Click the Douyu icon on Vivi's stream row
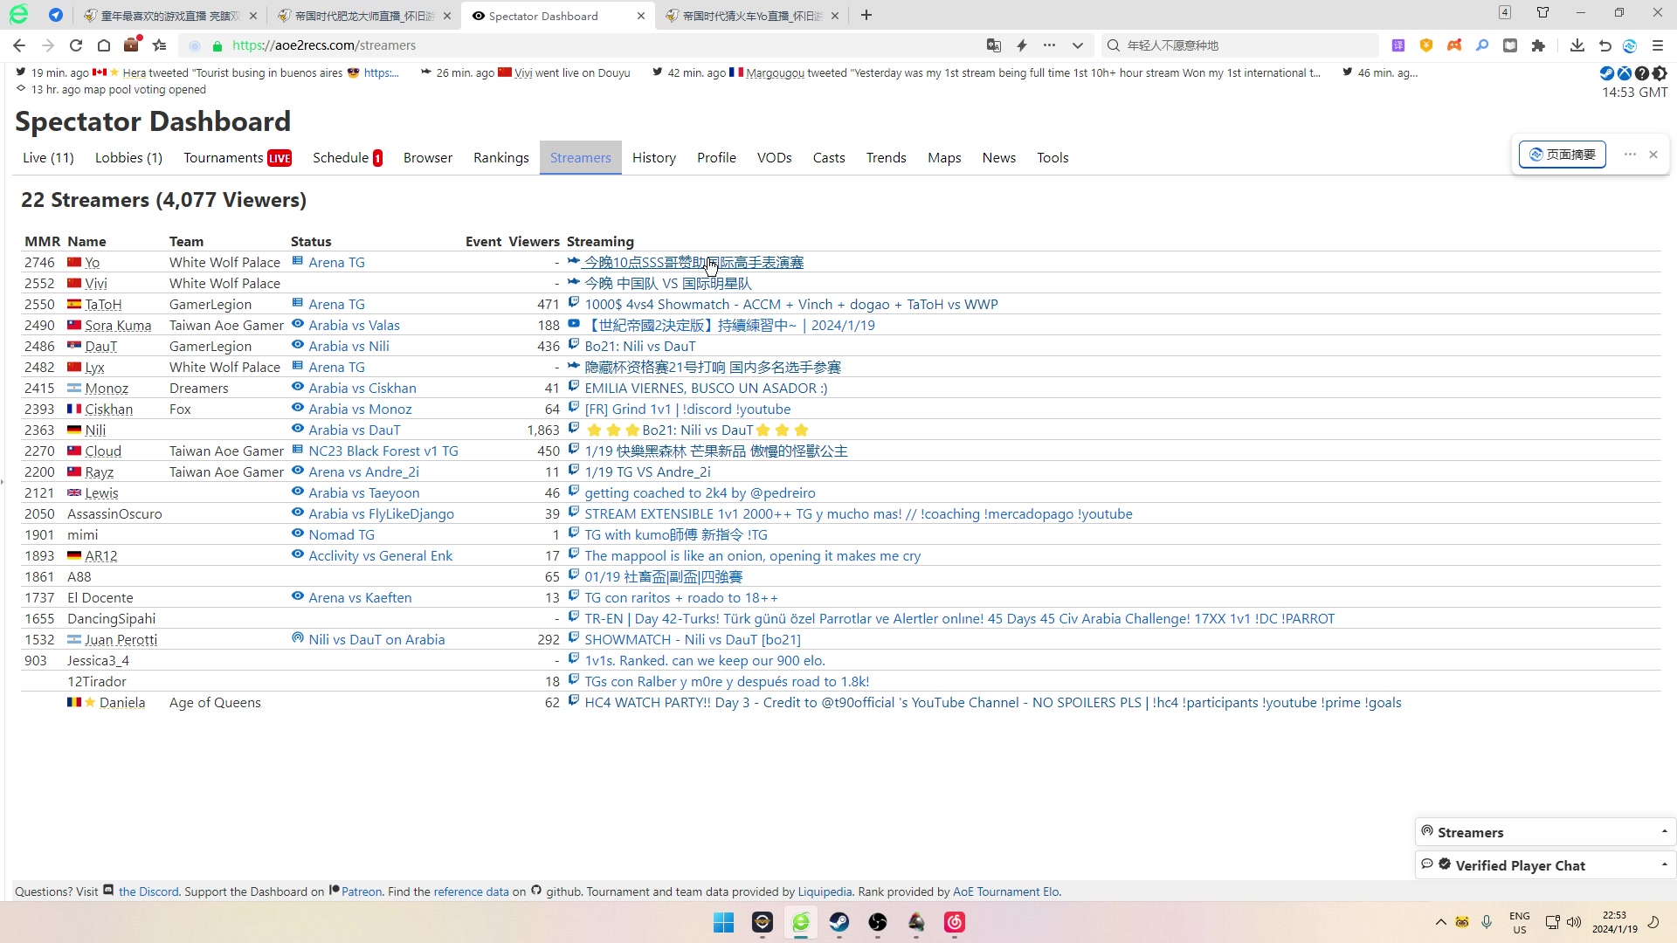Image resolution: width=1677 pixels, height=943 pixels. click(x=574, y=282)
